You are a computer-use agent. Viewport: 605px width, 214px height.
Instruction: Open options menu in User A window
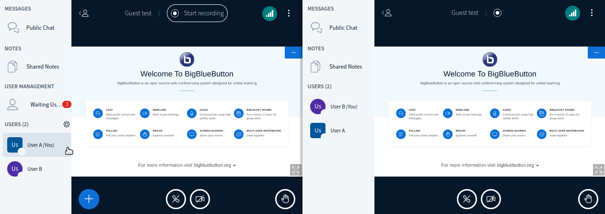[289, 13]
